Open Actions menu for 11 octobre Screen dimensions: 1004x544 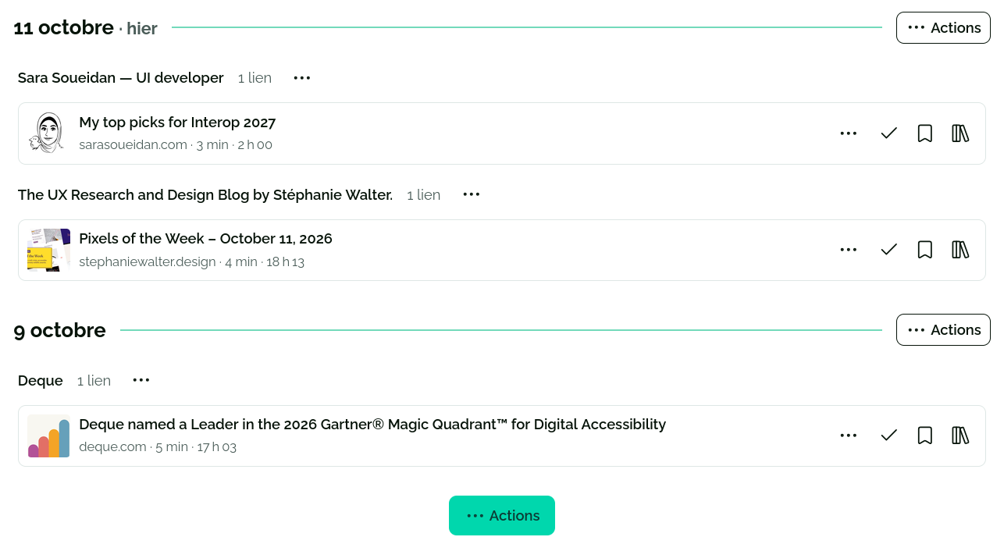(x=943, y=28)
